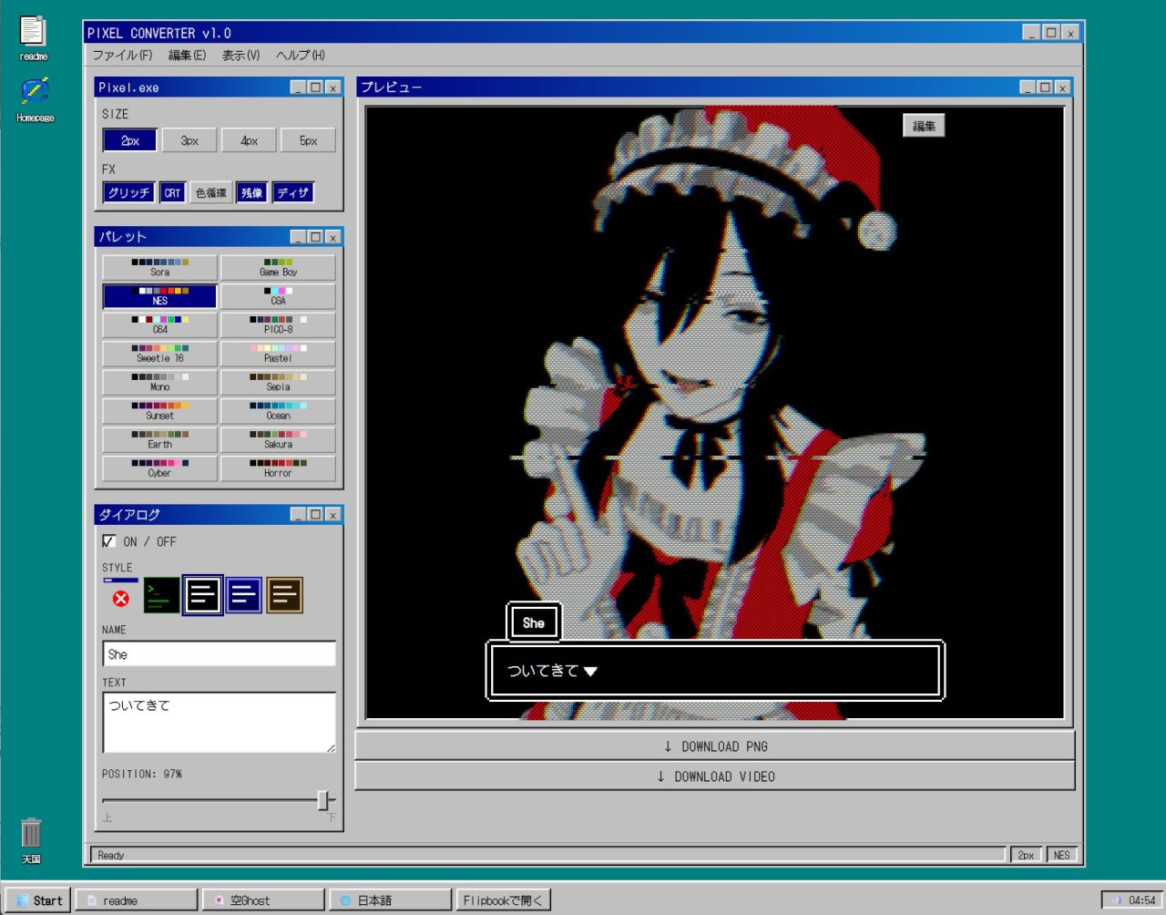Switch to the readme taskbar item
The height and width of the screenshot is (915, 1166).
(x=137, y=900)
